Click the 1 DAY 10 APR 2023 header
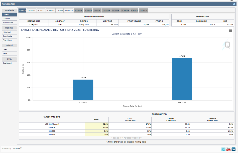Image resolution: width=240 pixels, height=153 pixels. coord(130,119)
